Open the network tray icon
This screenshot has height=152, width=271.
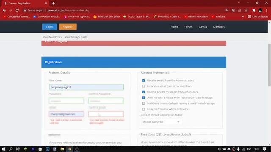point(243,149)
